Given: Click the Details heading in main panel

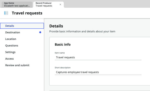Looking at the screenshot, I should [x=56, y=26].
